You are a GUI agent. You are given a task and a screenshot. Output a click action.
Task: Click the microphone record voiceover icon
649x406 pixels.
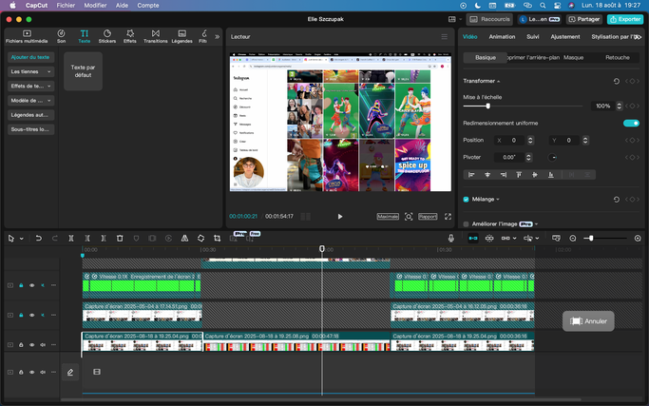[451, 238]
